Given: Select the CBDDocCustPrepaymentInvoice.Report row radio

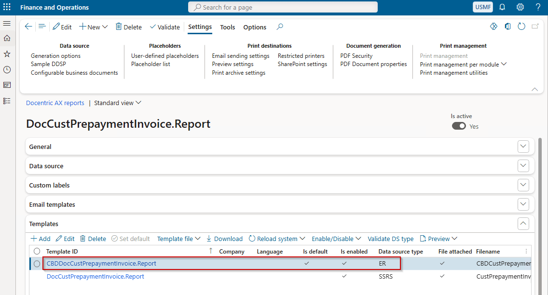Looking at the screenshot, I should [x=37, y=264].
